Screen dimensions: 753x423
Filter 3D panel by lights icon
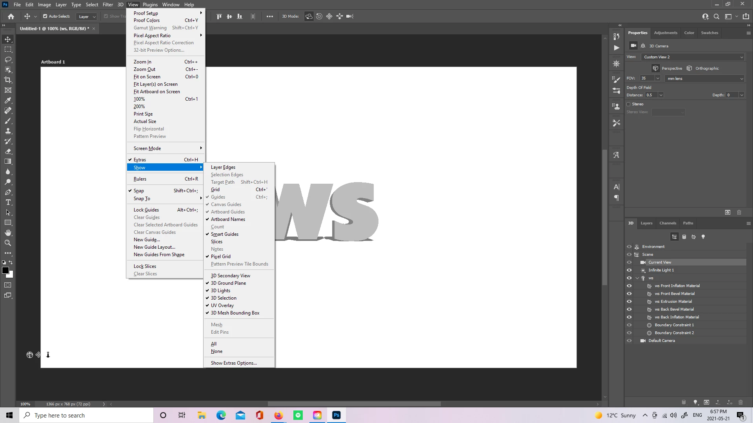point(703,237)
